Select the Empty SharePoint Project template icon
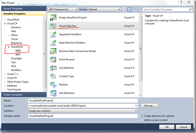This screenshot has height=133, width=196. pyautogui.click(x=53, y=18)
